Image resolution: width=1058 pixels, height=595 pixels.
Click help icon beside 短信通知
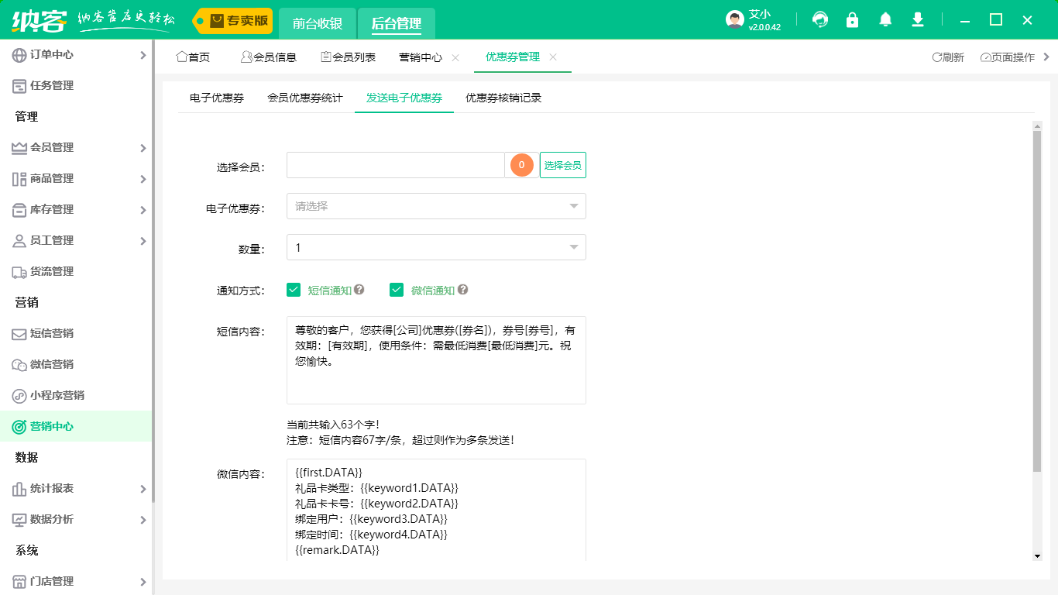(x=359, y=290)
